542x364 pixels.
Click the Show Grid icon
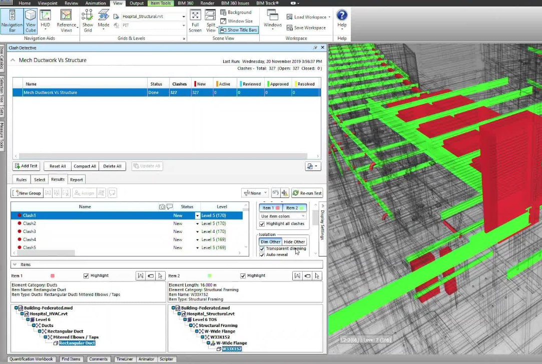tap(88, 20)
